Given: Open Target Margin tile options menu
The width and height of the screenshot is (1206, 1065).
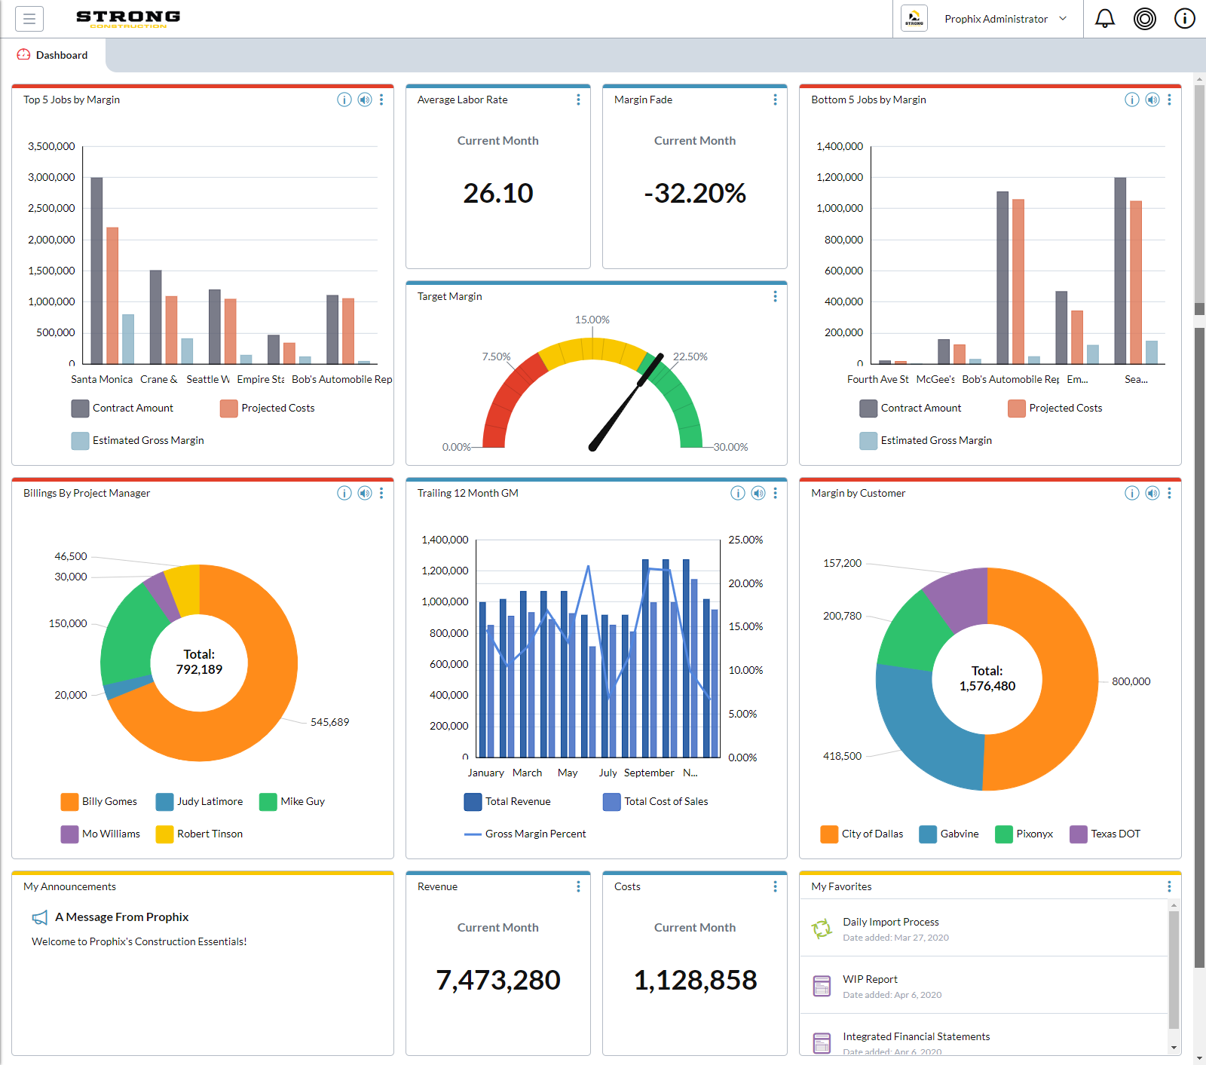Looking at the screenshot, I should [775, 296].
